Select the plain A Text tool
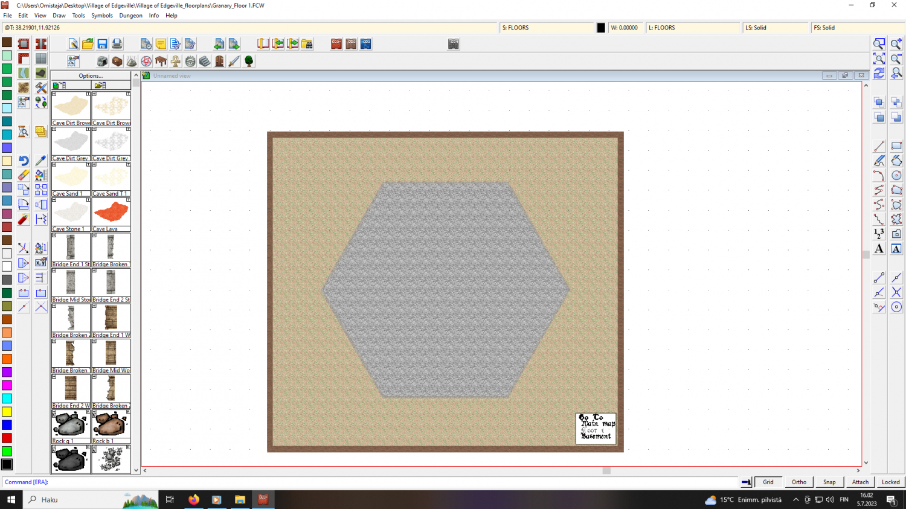Image resolution: width=906 pixels, height=509 pixels. [879, 249]
